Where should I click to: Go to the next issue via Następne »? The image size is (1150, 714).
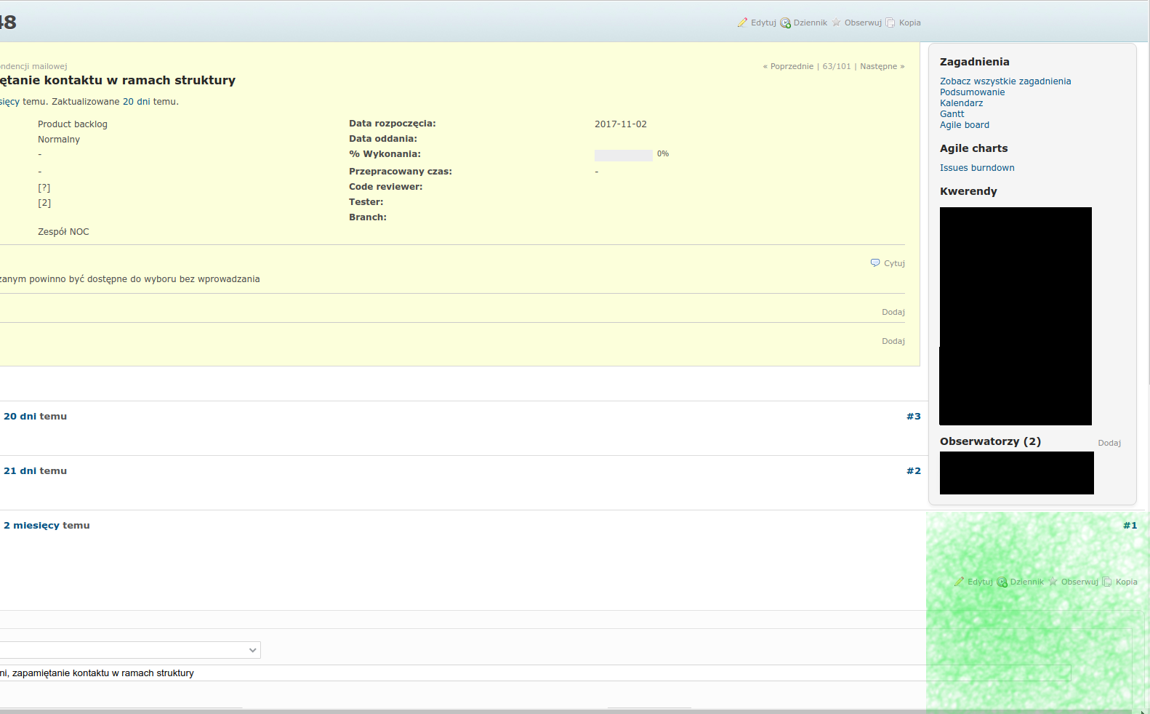(x=882, y=66)
